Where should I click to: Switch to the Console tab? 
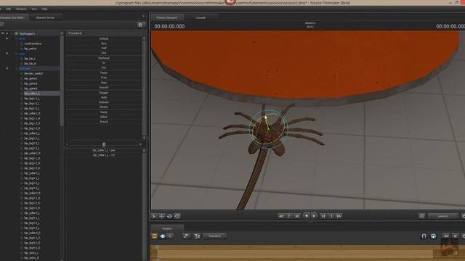(x=201, y=17)
